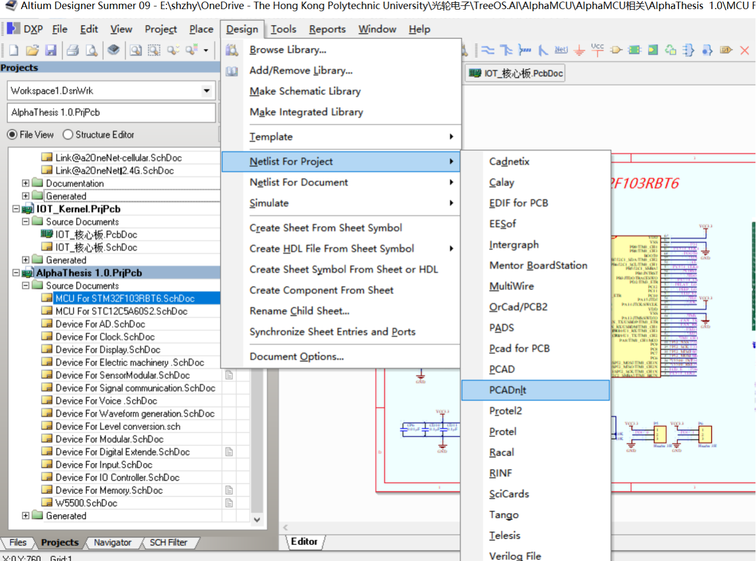Screen dimensions: 756x561
Task: Click modified-document icon beside W5500.SchDoc
Action: 229,503
